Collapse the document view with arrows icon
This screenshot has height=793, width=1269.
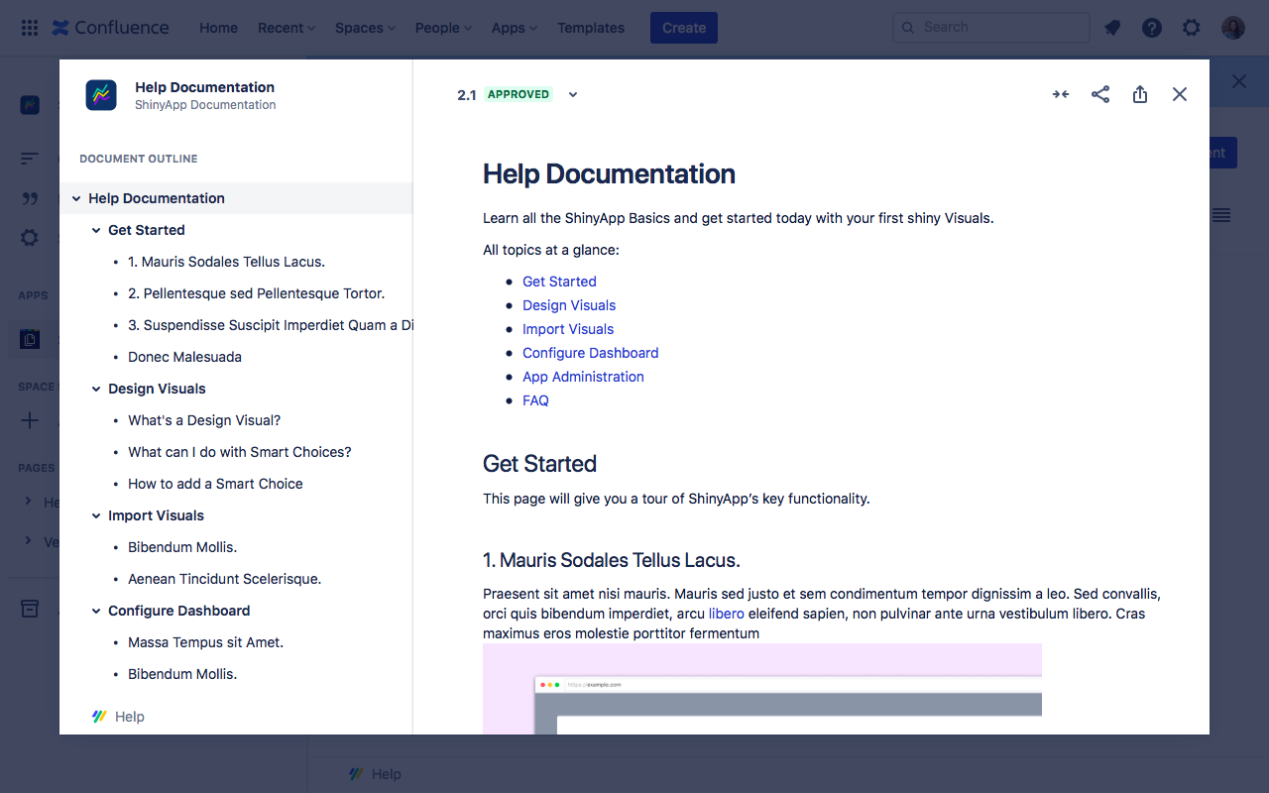1061,94
